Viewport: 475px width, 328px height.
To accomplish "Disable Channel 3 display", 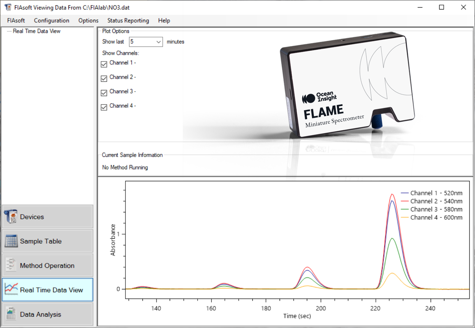I will tap(104, 93).
